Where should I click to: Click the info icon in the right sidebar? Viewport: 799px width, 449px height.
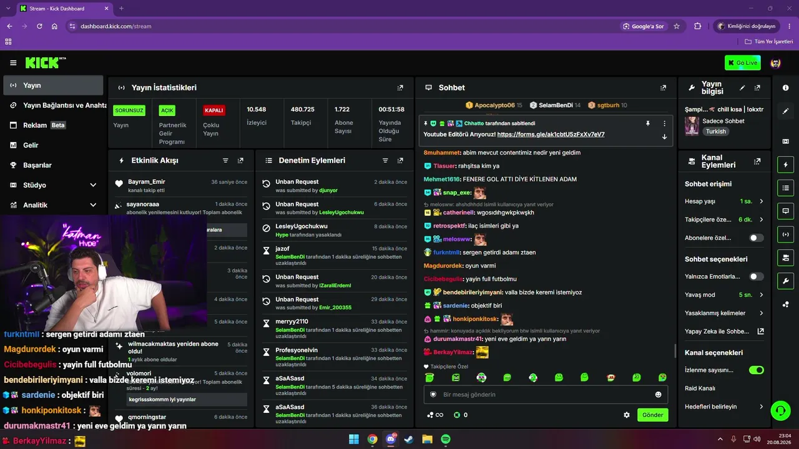pos(785,88)
